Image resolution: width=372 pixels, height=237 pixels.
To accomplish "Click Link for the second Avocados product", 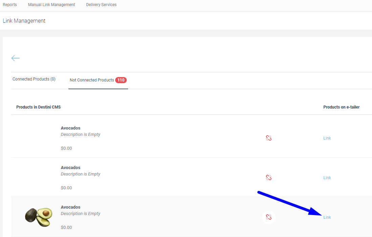I will coord(327,178).
